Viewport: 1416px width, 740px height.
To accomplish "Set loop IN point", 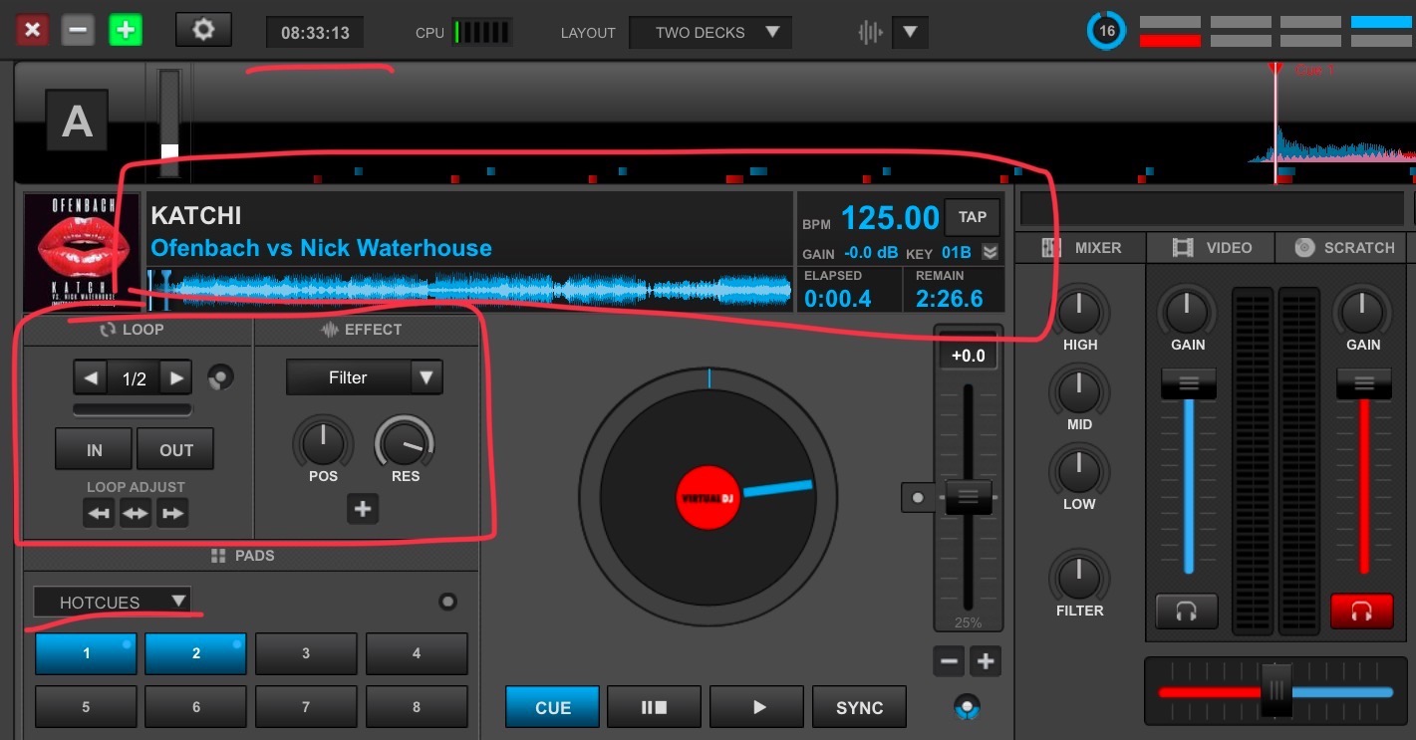I will (94, 449).
